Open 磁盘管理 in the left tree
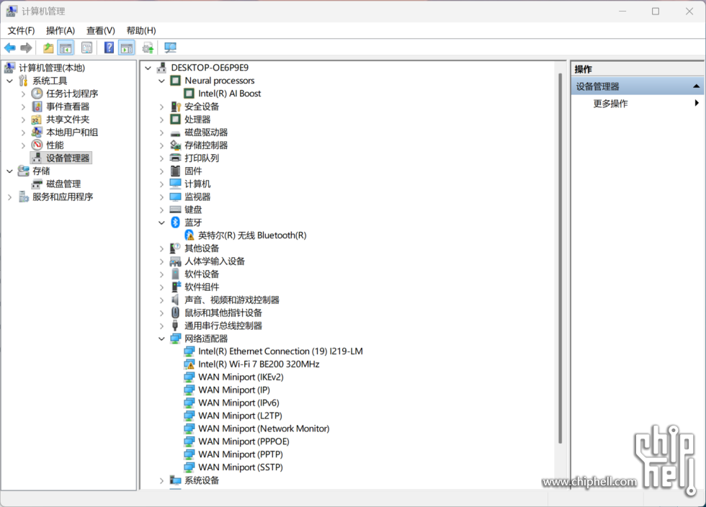Image resolution: width=706 pixels, height=507 pixels. point(63,184)
